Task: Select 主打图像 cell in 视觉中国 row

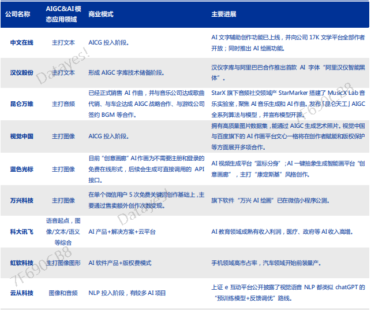Action: coord(63,136)
